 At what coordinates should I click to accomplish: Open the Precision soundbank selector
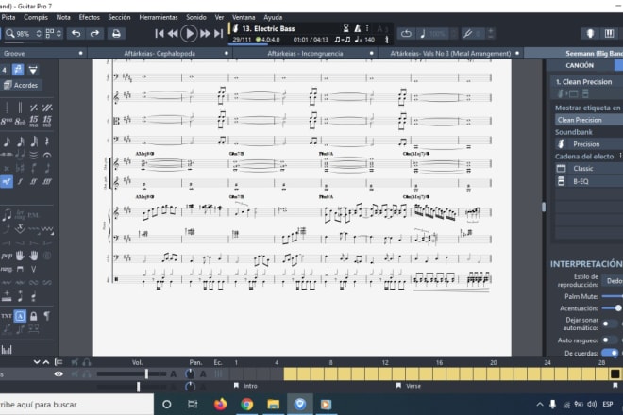[x=589, y=143]
